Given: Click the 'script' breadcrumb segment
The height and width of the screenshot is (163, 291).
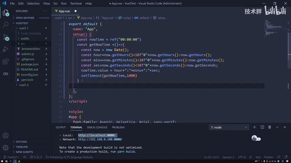Looking at the screenshot, I should pos(127,18).
